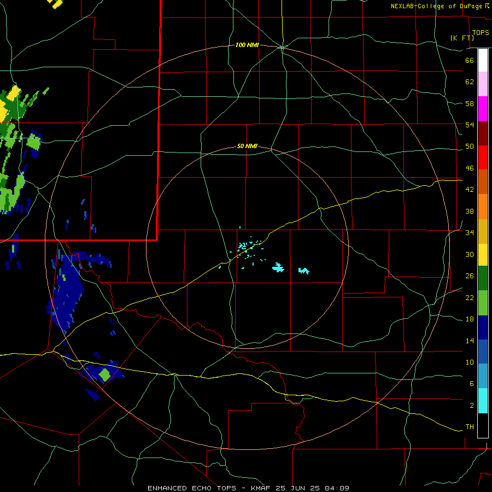Click legend number 22

point(470,297)
